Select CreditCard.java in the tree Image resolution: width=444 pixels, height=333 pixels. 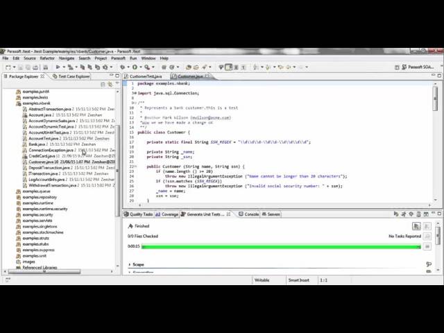click(42, 156)
